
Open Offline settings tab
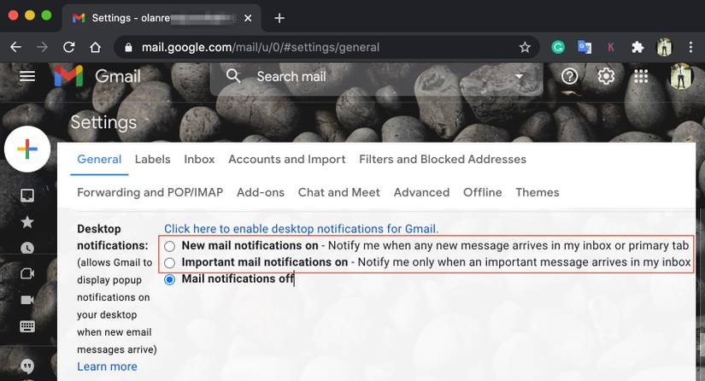(483, 192)
